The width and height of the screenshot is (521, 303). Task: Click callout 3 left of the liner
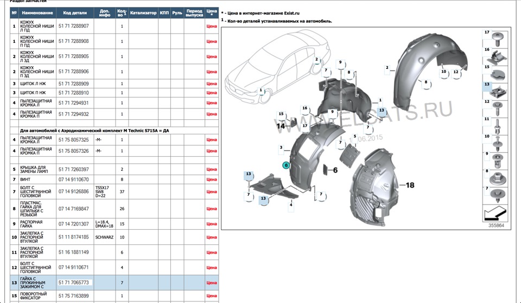coord(281,147)
